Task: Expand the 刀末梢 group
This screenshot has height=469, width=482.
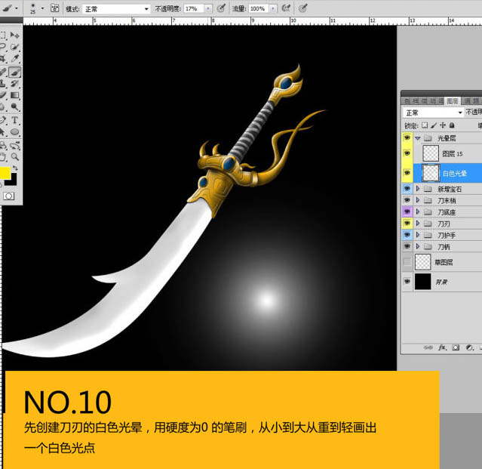Action: pyautogui.click(x=417, y=200)
